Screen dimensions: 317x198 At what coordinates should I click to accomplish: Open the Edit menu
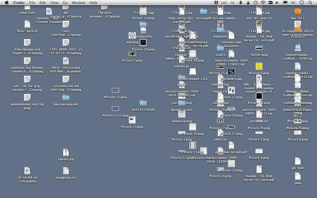43,3
